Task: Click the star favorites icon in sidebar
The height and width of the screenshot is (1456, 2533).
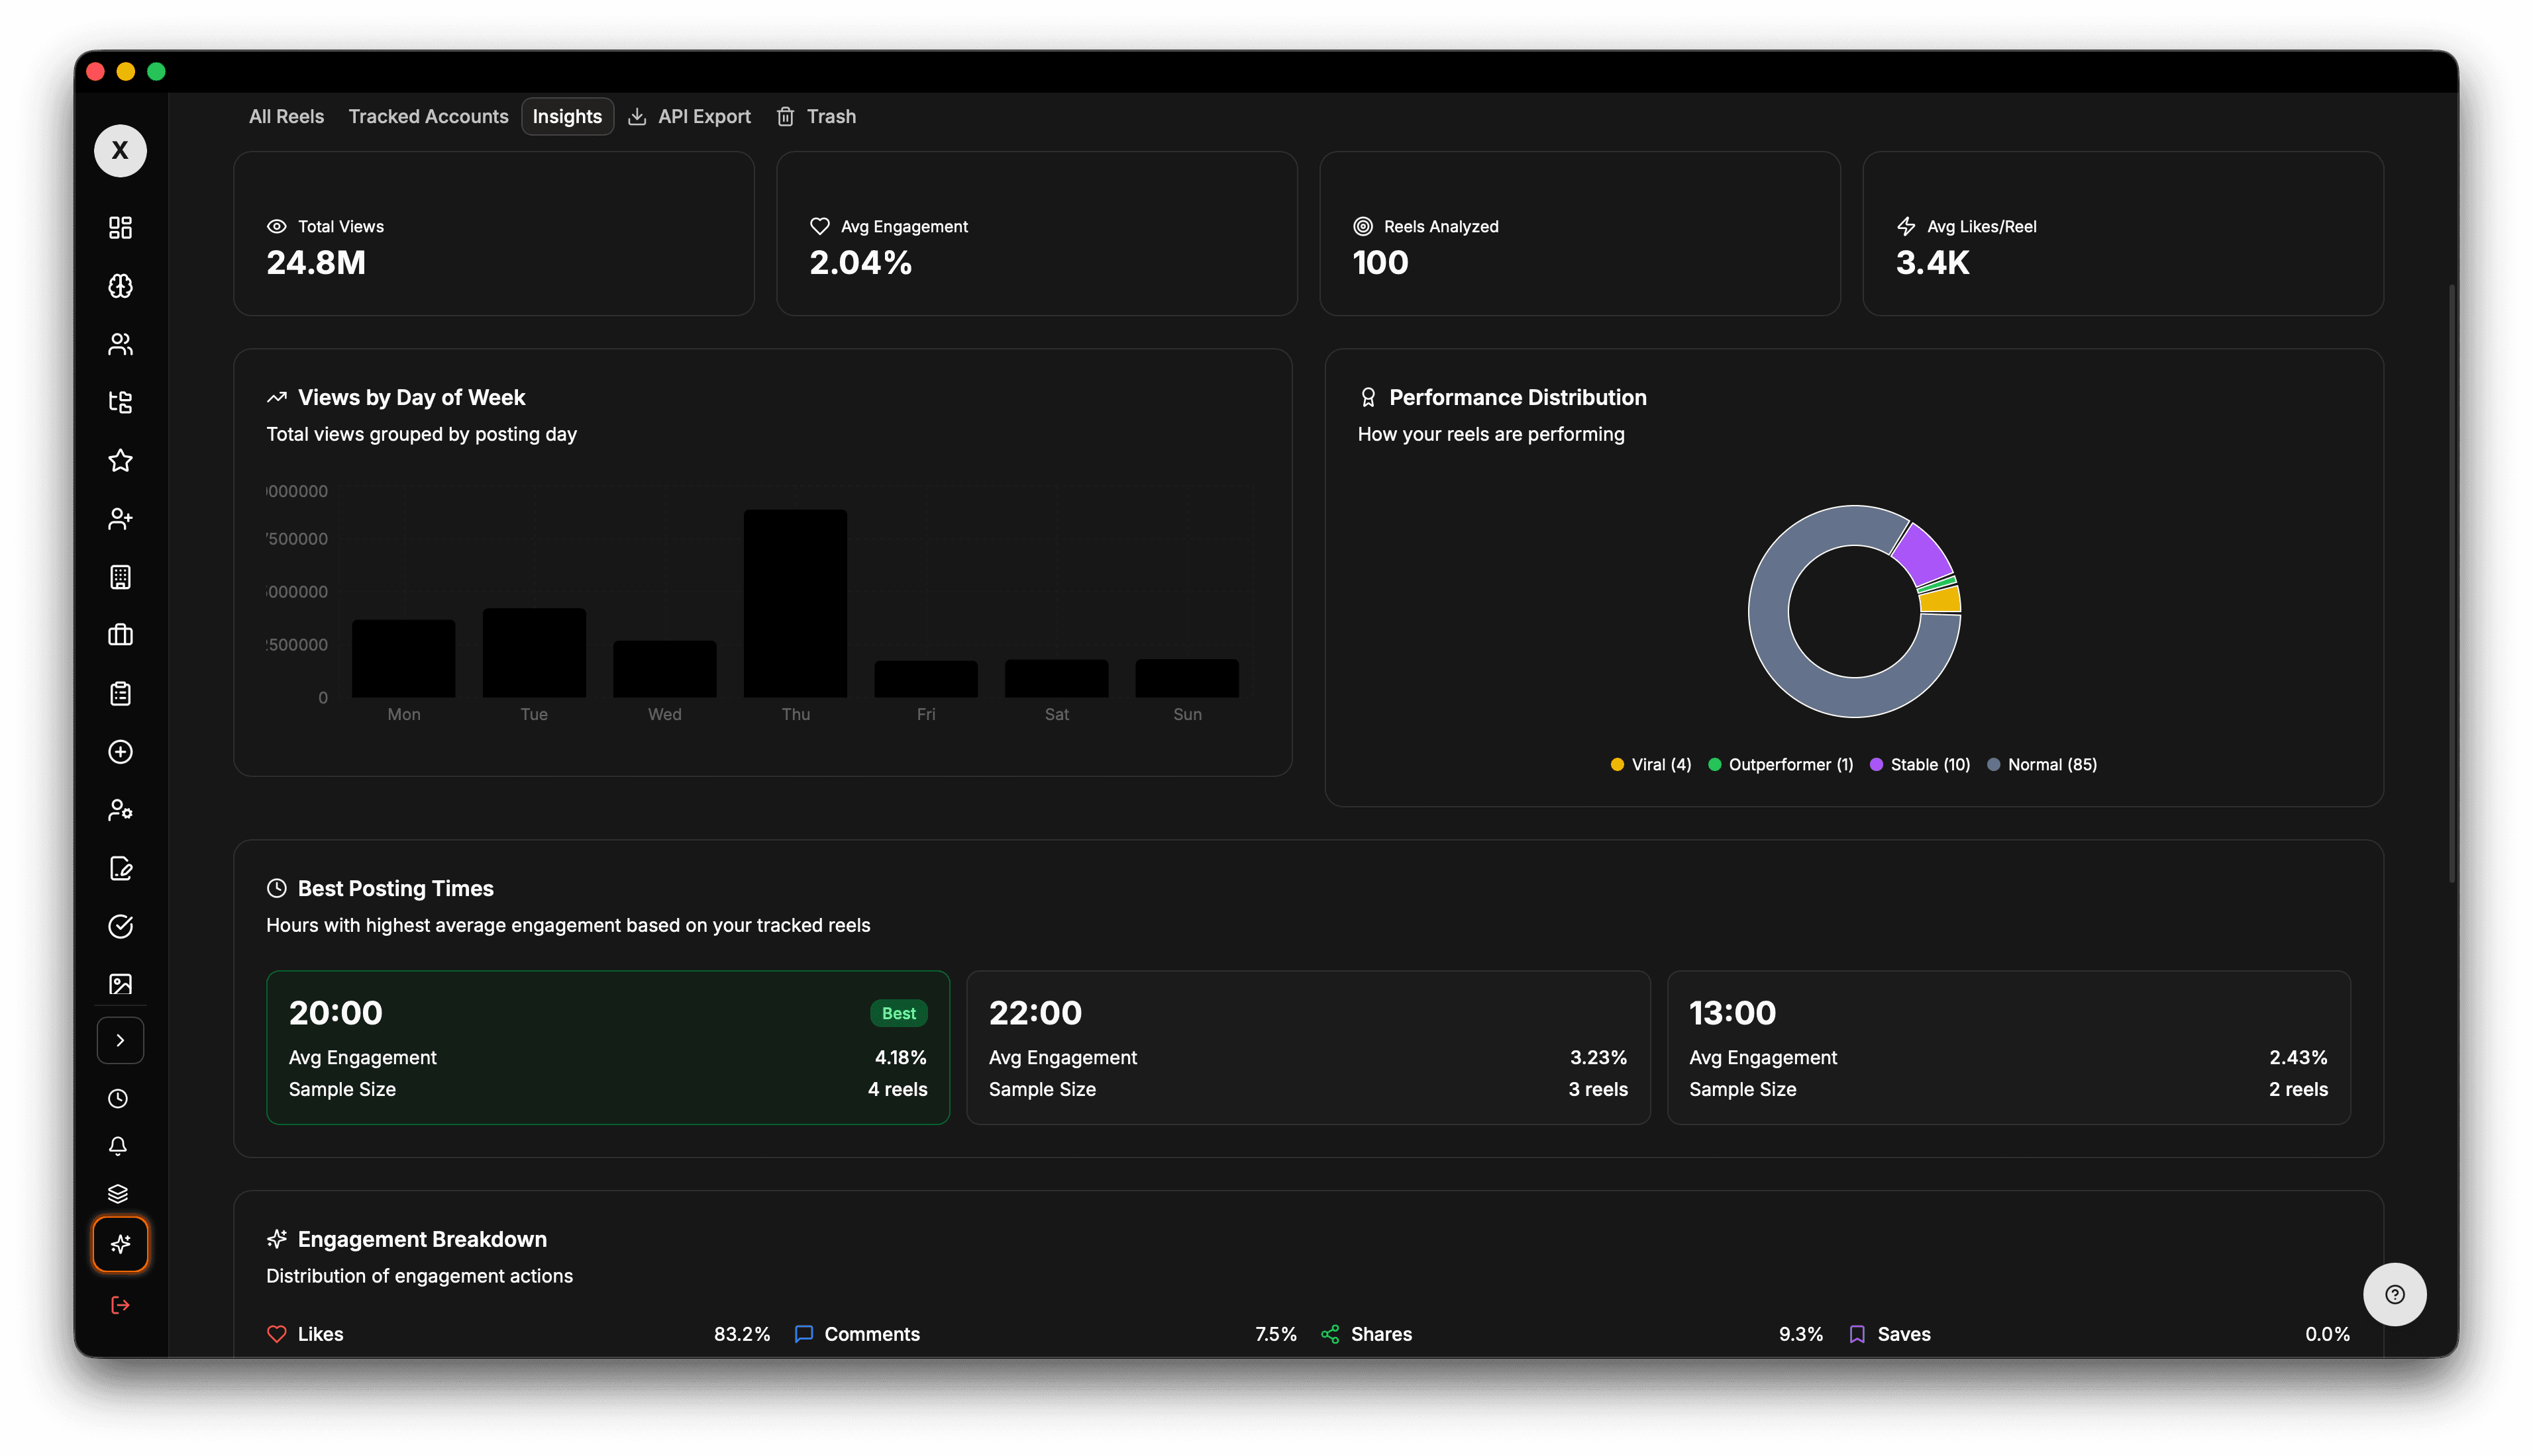Action: (120, 461)
